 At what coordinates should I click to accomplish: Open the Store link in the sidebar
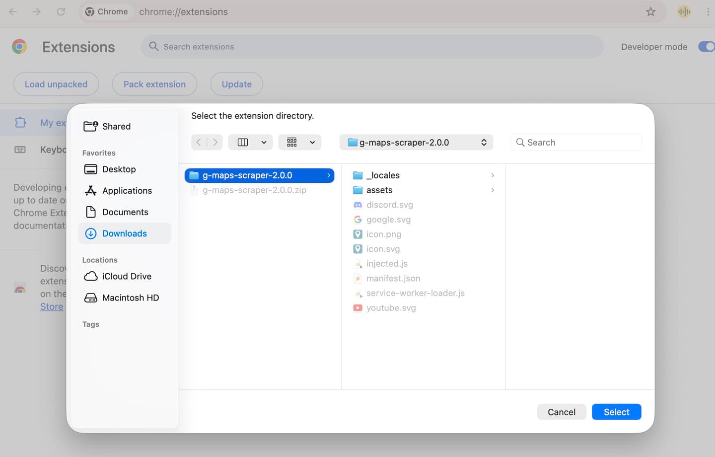(52, 306)
